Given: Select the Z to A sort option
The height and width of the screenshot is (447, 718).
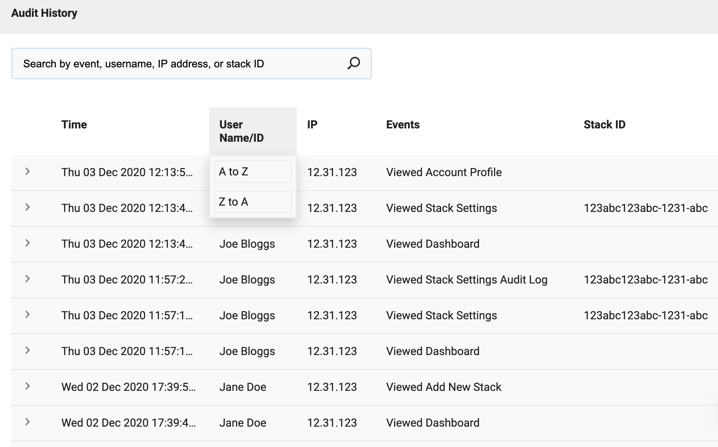Looking at the screenshot, I should click(253, 202).
